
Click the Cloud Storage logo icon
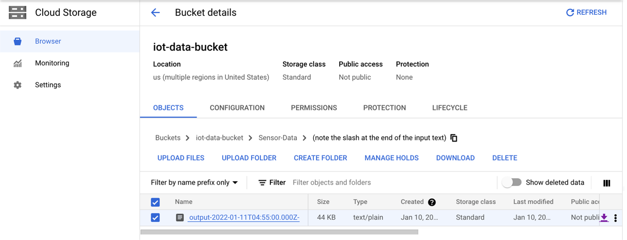pyautogui.click(x=17, y=13)
